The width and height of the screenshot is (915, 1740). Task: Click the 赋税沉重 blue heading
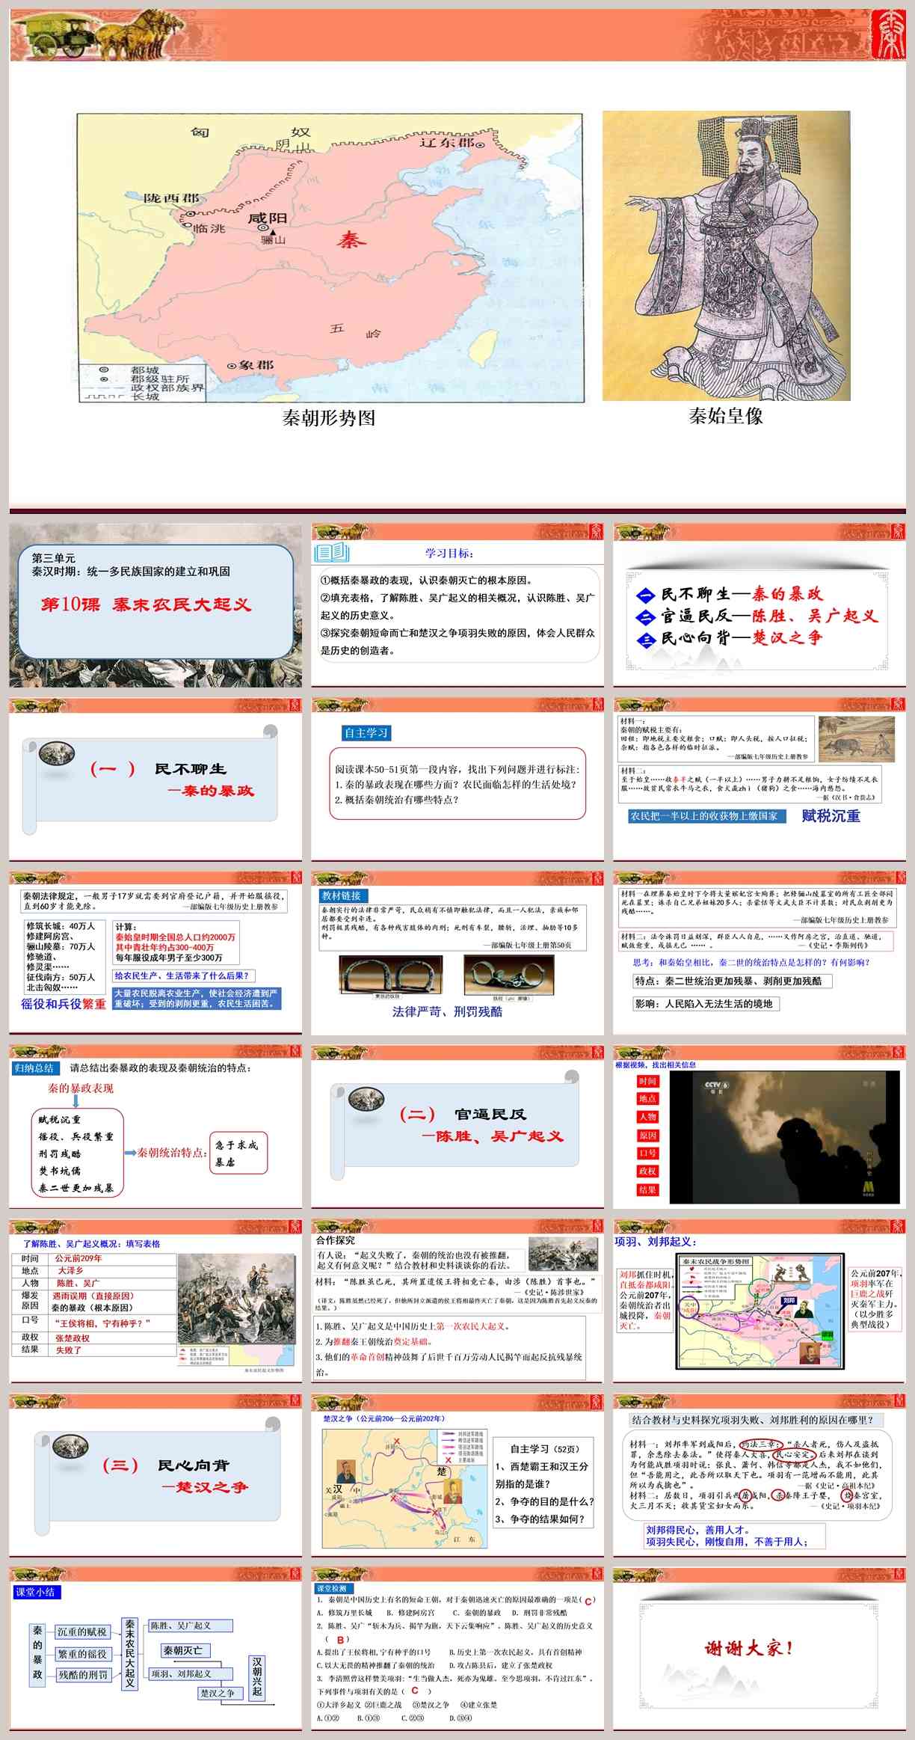pyautogui.click(x=831, y=816)
